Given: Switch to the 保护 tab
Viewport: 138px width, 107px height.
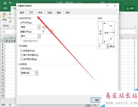Looking at the screenshot, I should (x=68, y=13).
